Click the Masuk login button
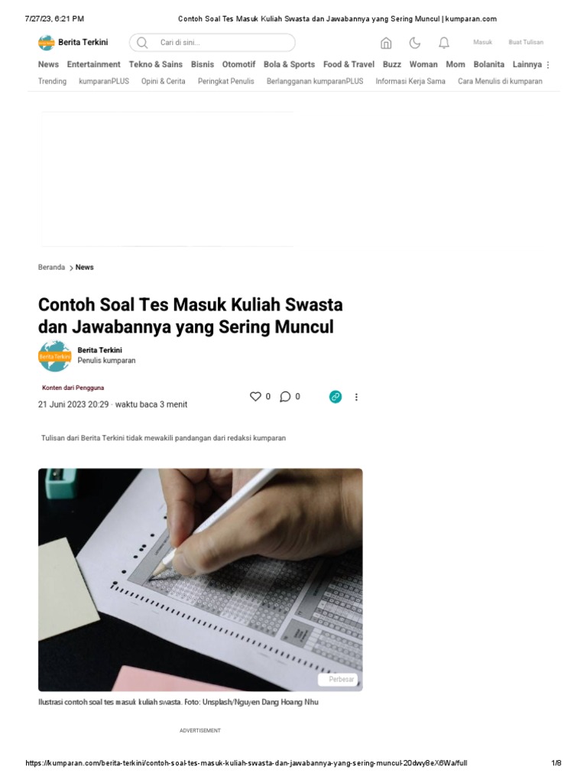This screenshot has width=587, height=783. tap(483, 43)
